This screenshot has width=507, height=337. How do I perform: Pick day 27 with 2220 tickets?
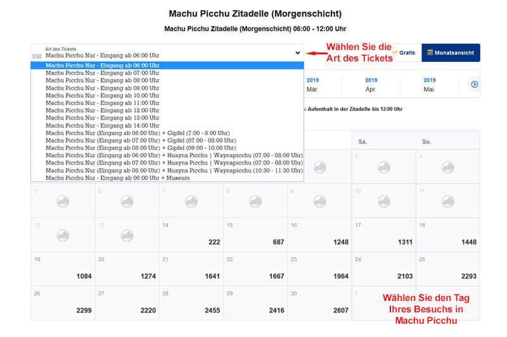tap(127, 303)
